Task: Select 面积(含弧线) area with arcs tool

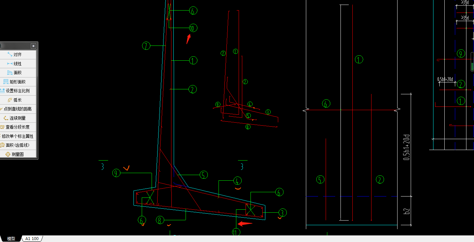Action: tap(18, 145)
